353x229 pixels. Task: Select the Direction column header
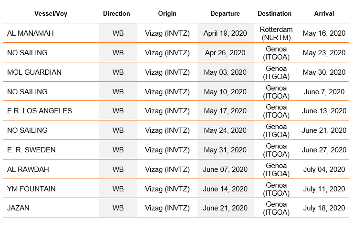(x=116, y=13)
